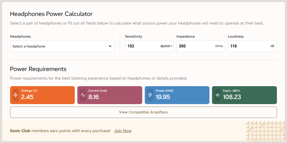Click the 108.23 equivalent dB result value
This screenshot has height=143, width=287.
(x=232, y=97)
